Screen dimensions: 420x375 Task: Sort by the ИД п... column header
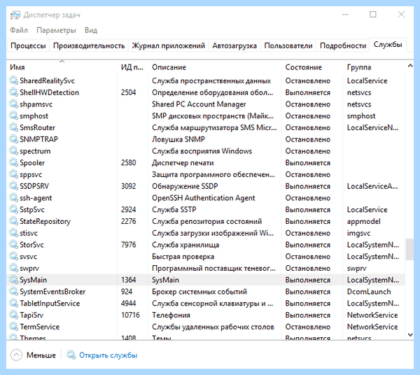point(132,67)
